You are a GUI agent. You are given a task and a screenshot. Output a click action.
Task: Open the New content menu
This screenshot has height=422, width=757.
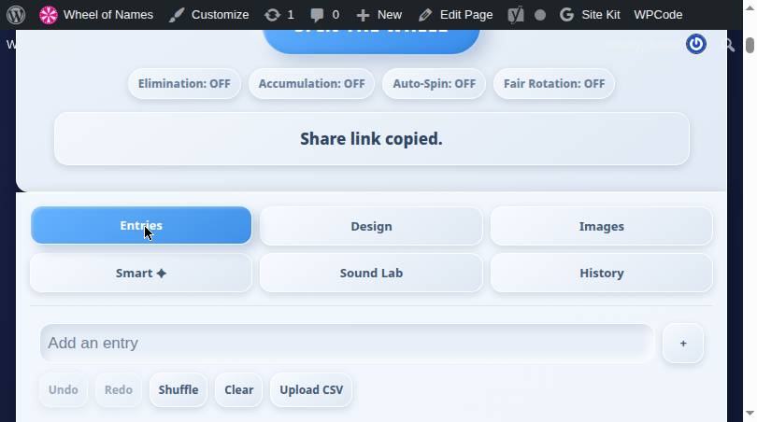click(x=379, y=15)
